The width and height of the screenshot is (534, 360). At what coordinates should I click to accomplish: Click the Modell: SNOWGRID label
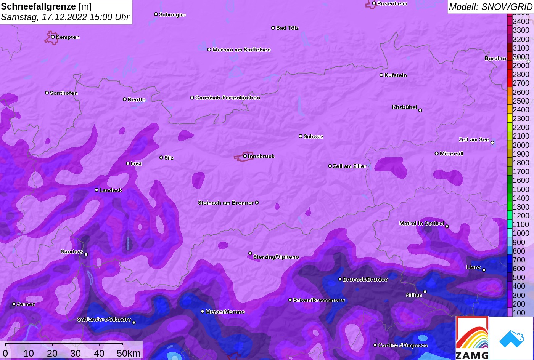coord(491,6)
